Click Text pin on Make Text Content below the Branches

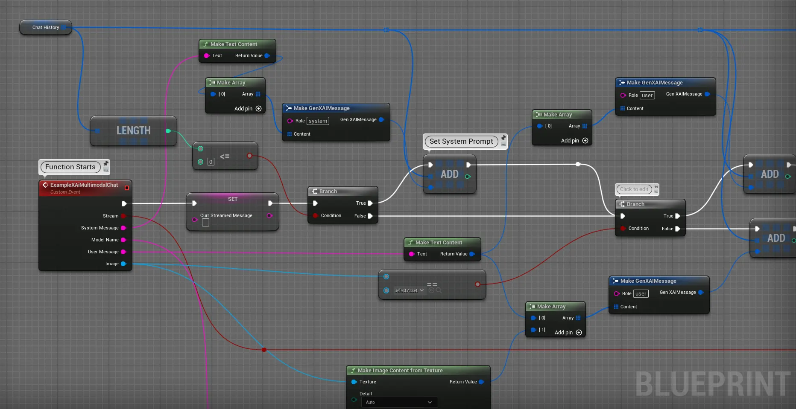click(412, 254)
